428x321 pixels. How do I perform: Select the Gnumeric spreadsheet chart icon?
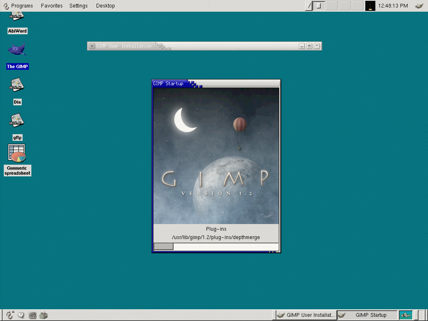tap(17, 153)
